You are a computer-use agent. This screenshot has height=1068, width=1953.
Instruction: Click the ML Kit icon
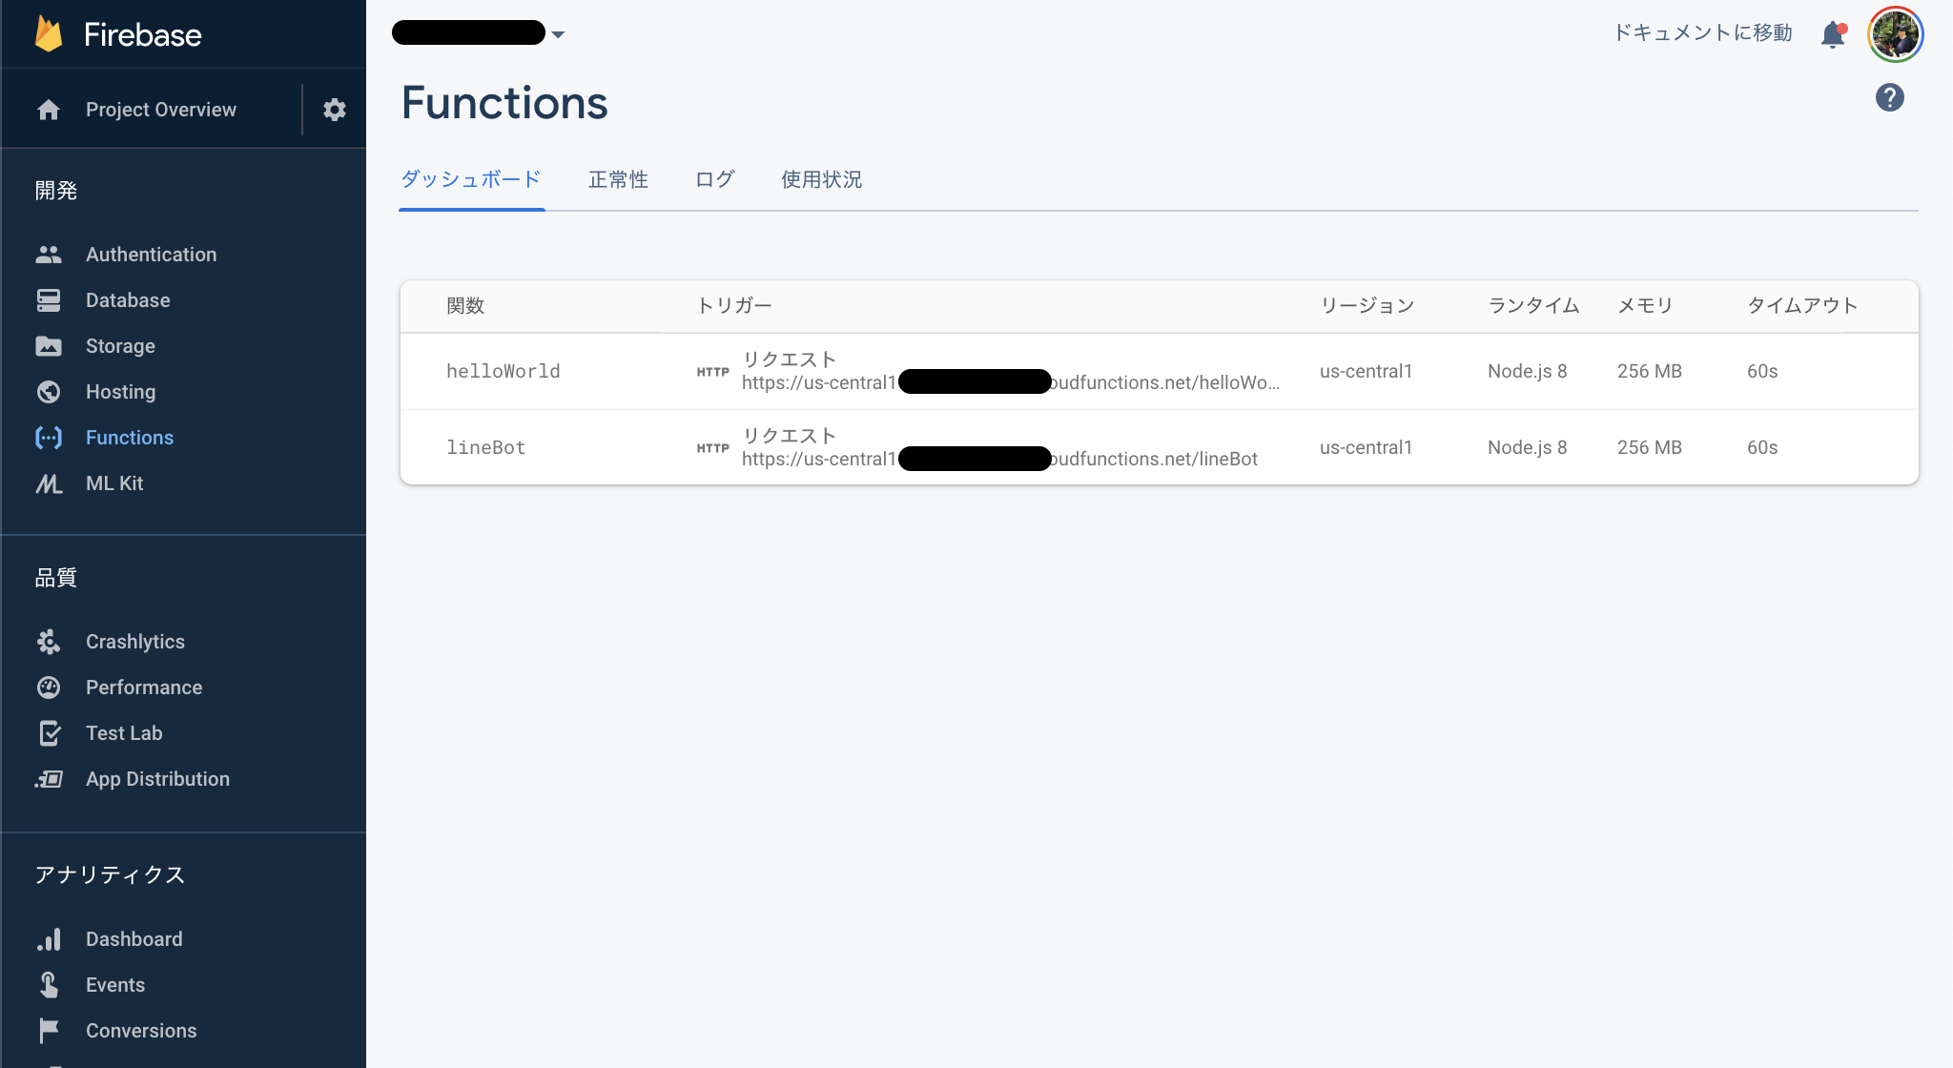click(x=49, y=483)
